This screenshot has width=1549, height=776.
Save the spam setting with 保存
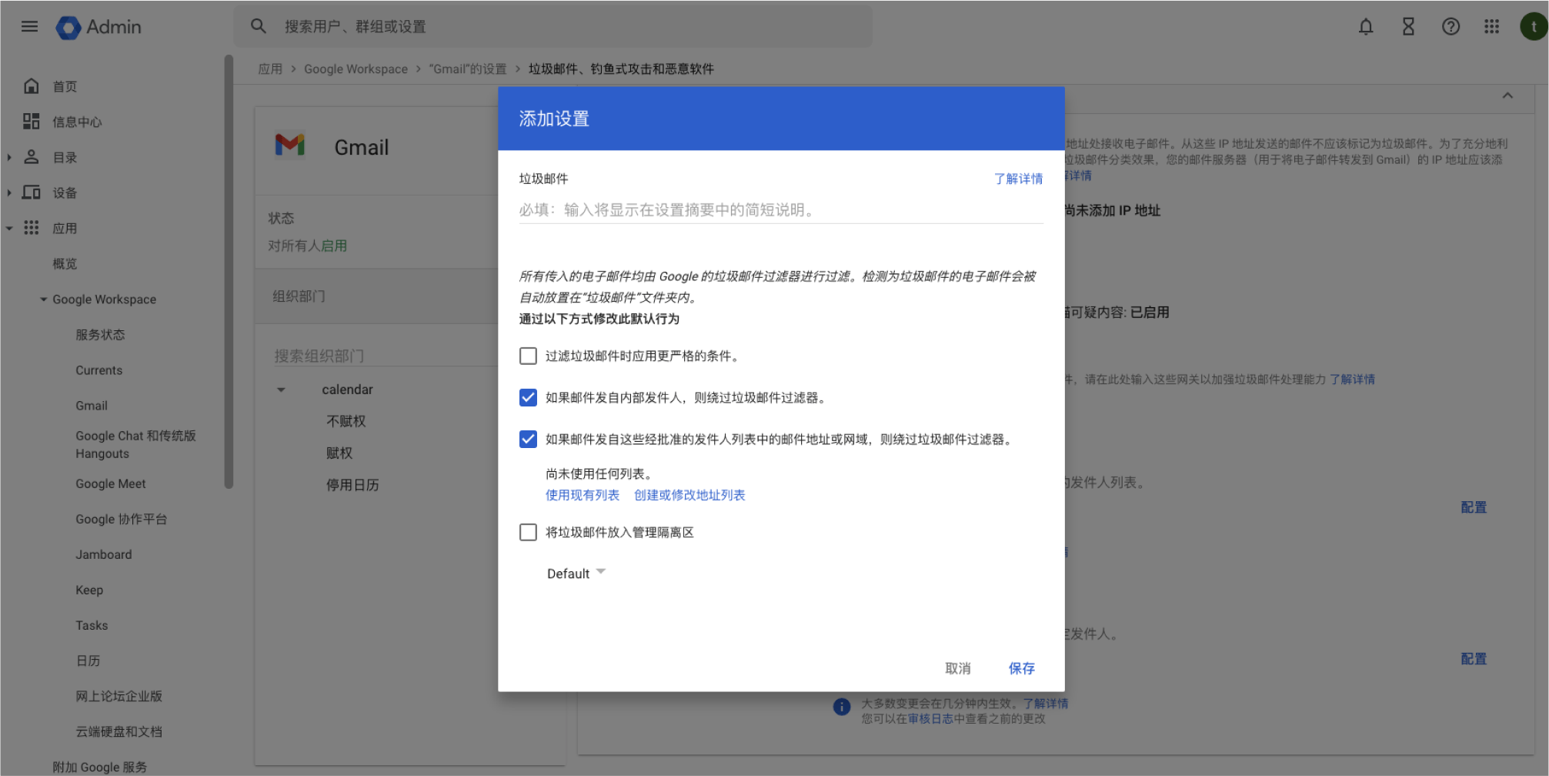pos(1022,668)
